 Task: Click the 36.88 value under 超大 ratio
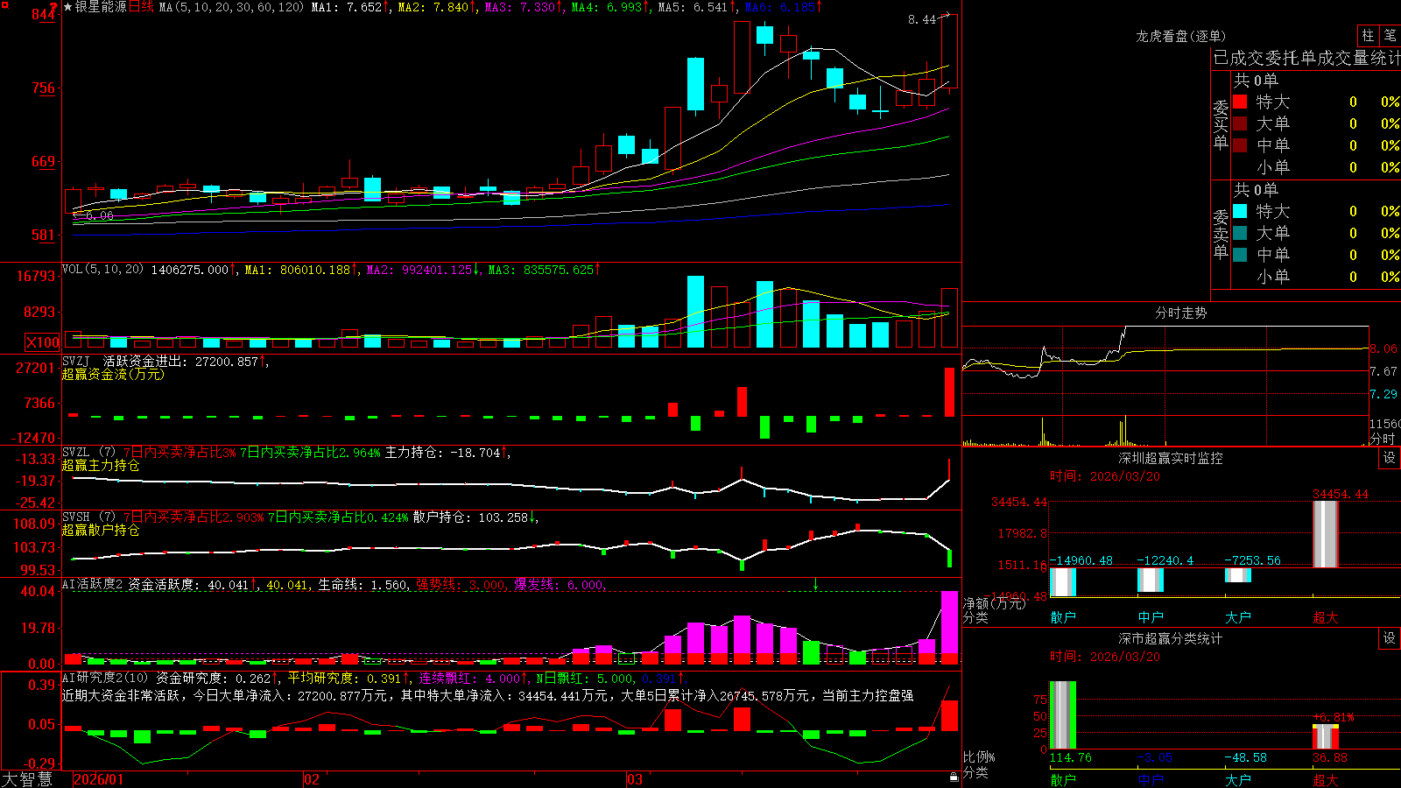click(1330, 757)
